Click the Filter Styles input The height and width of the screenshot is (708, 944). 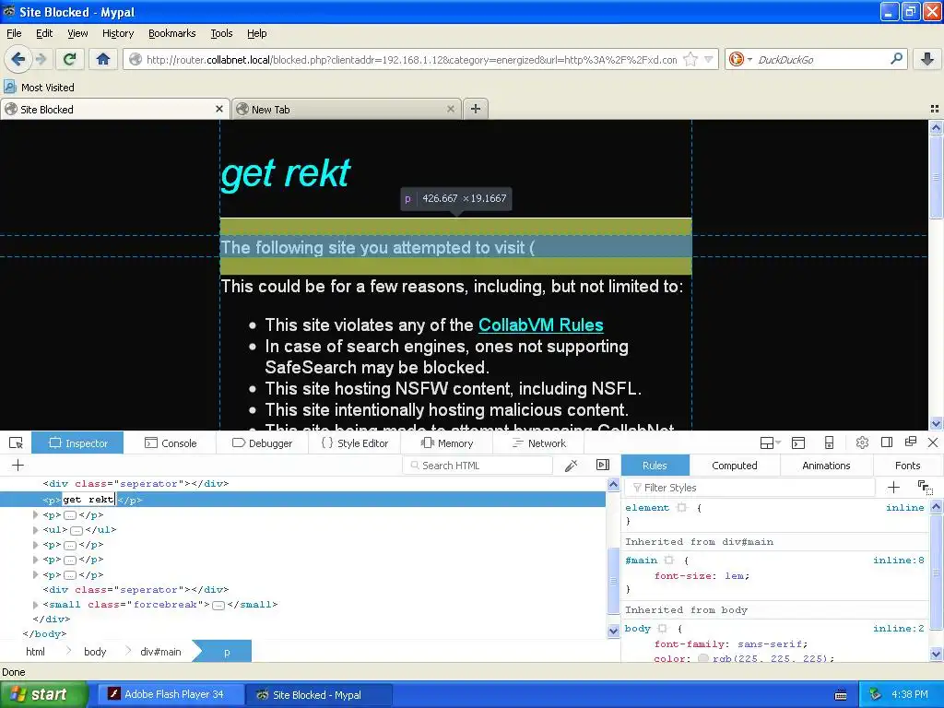[750, 488]
